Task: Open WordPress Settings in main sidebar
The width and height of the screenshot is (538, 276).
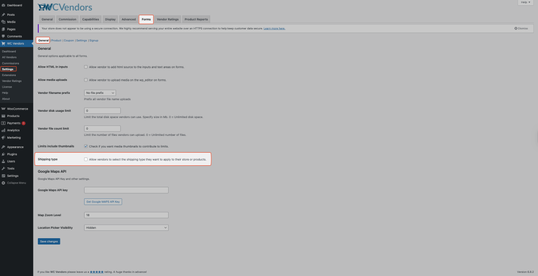Action: point(13,176)
